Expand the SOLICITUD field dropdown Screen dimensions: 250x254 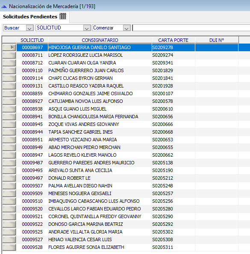(x=87, y=28)
